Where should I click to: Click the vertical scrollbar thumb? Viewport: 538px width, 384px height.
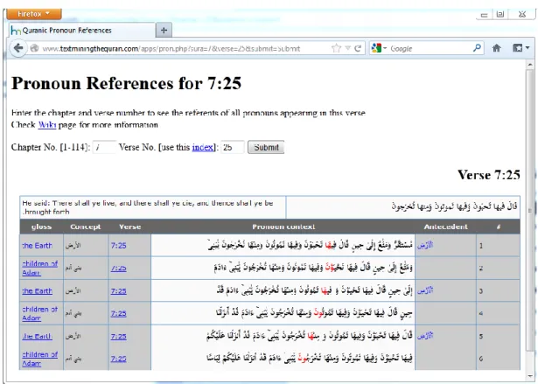[x=530, y=209]
